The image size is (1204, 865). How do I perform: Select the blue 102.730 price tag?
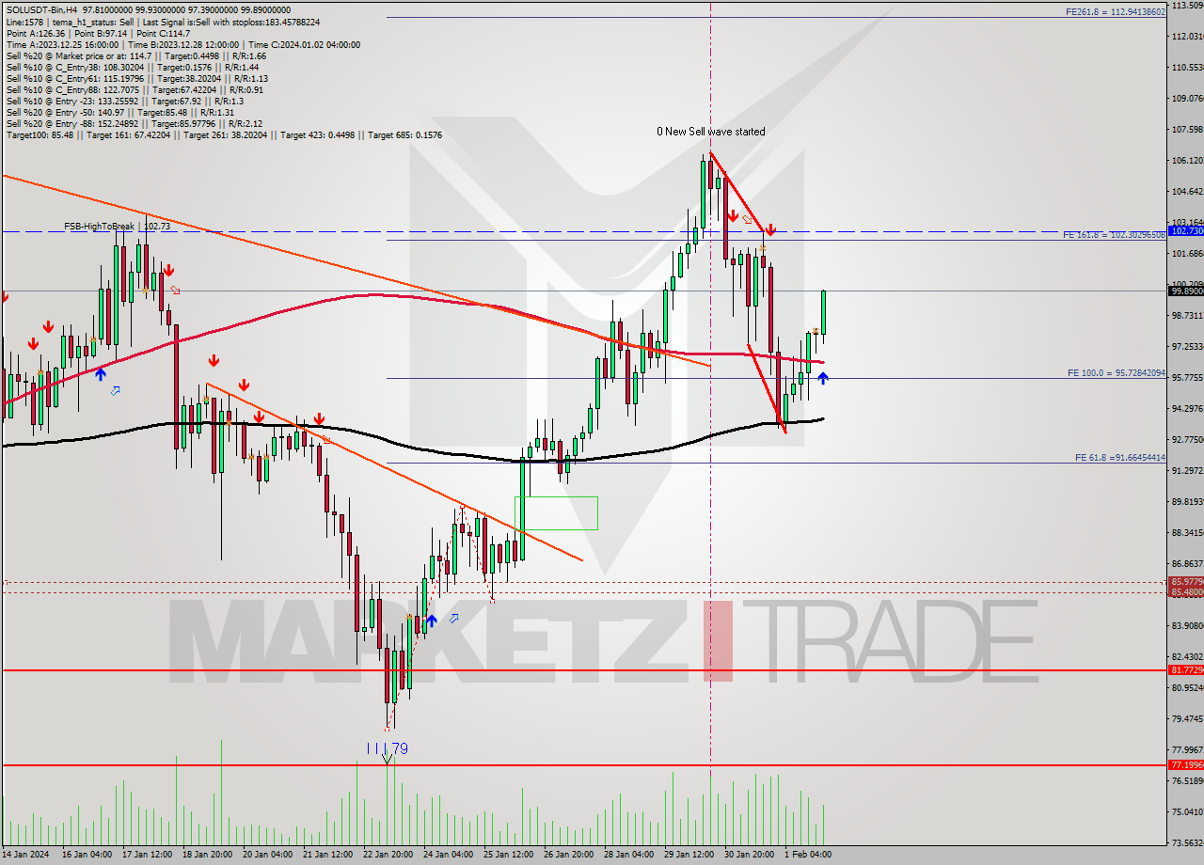(1185, 230)
